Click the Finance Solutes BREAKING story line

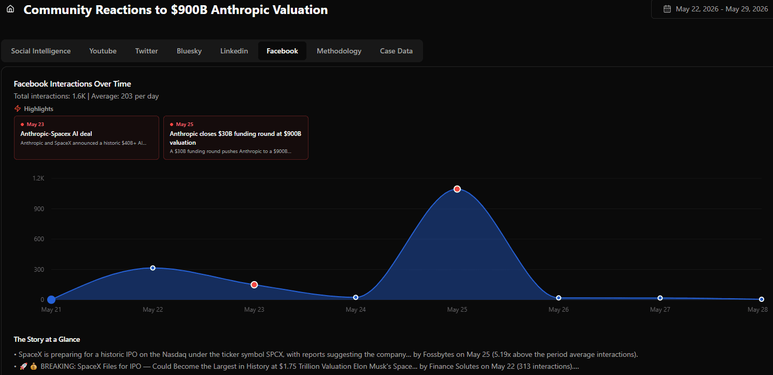[296, 366]
